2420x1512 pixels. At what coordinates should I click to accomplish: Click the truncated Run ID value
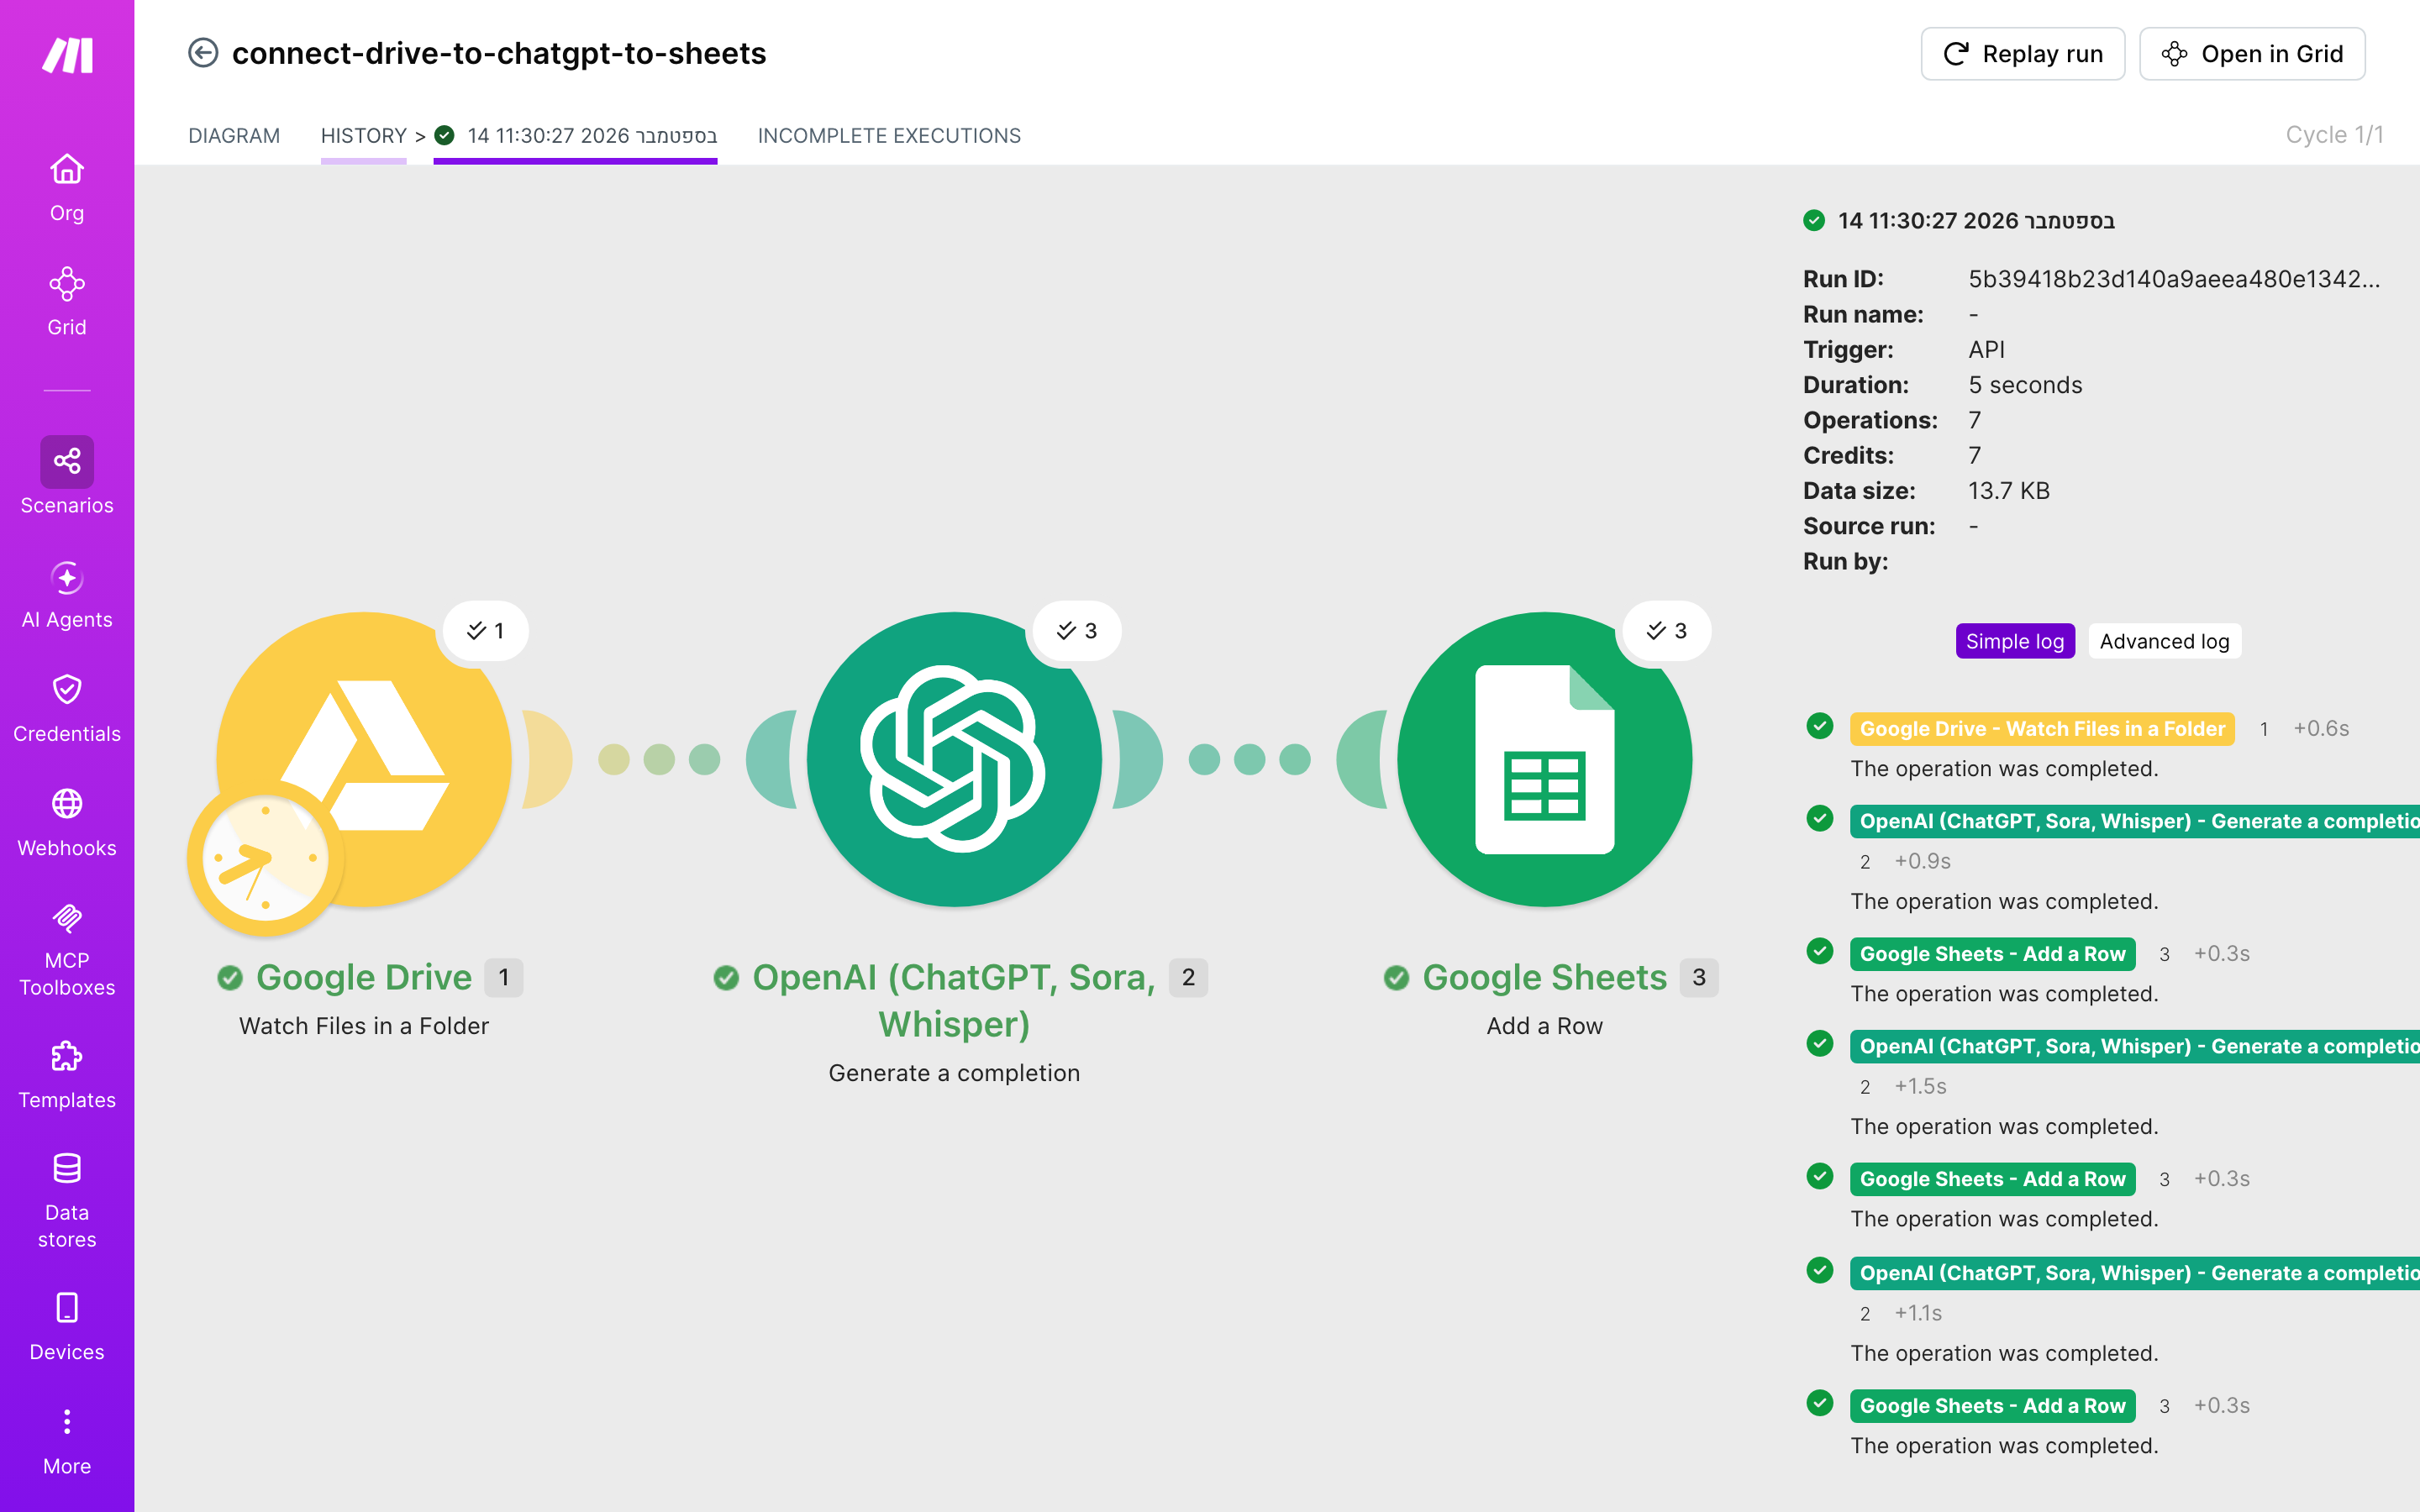click(2174, 279)
